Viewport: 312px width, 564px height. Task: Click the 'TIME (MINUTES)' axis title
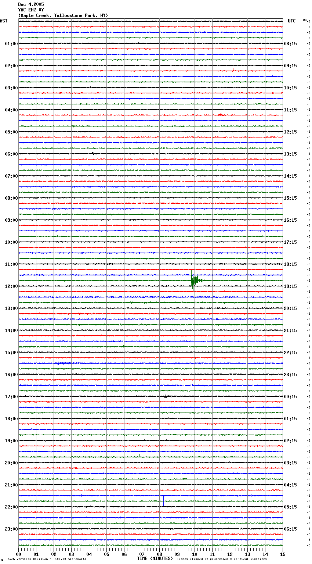[x=155, y=558]
